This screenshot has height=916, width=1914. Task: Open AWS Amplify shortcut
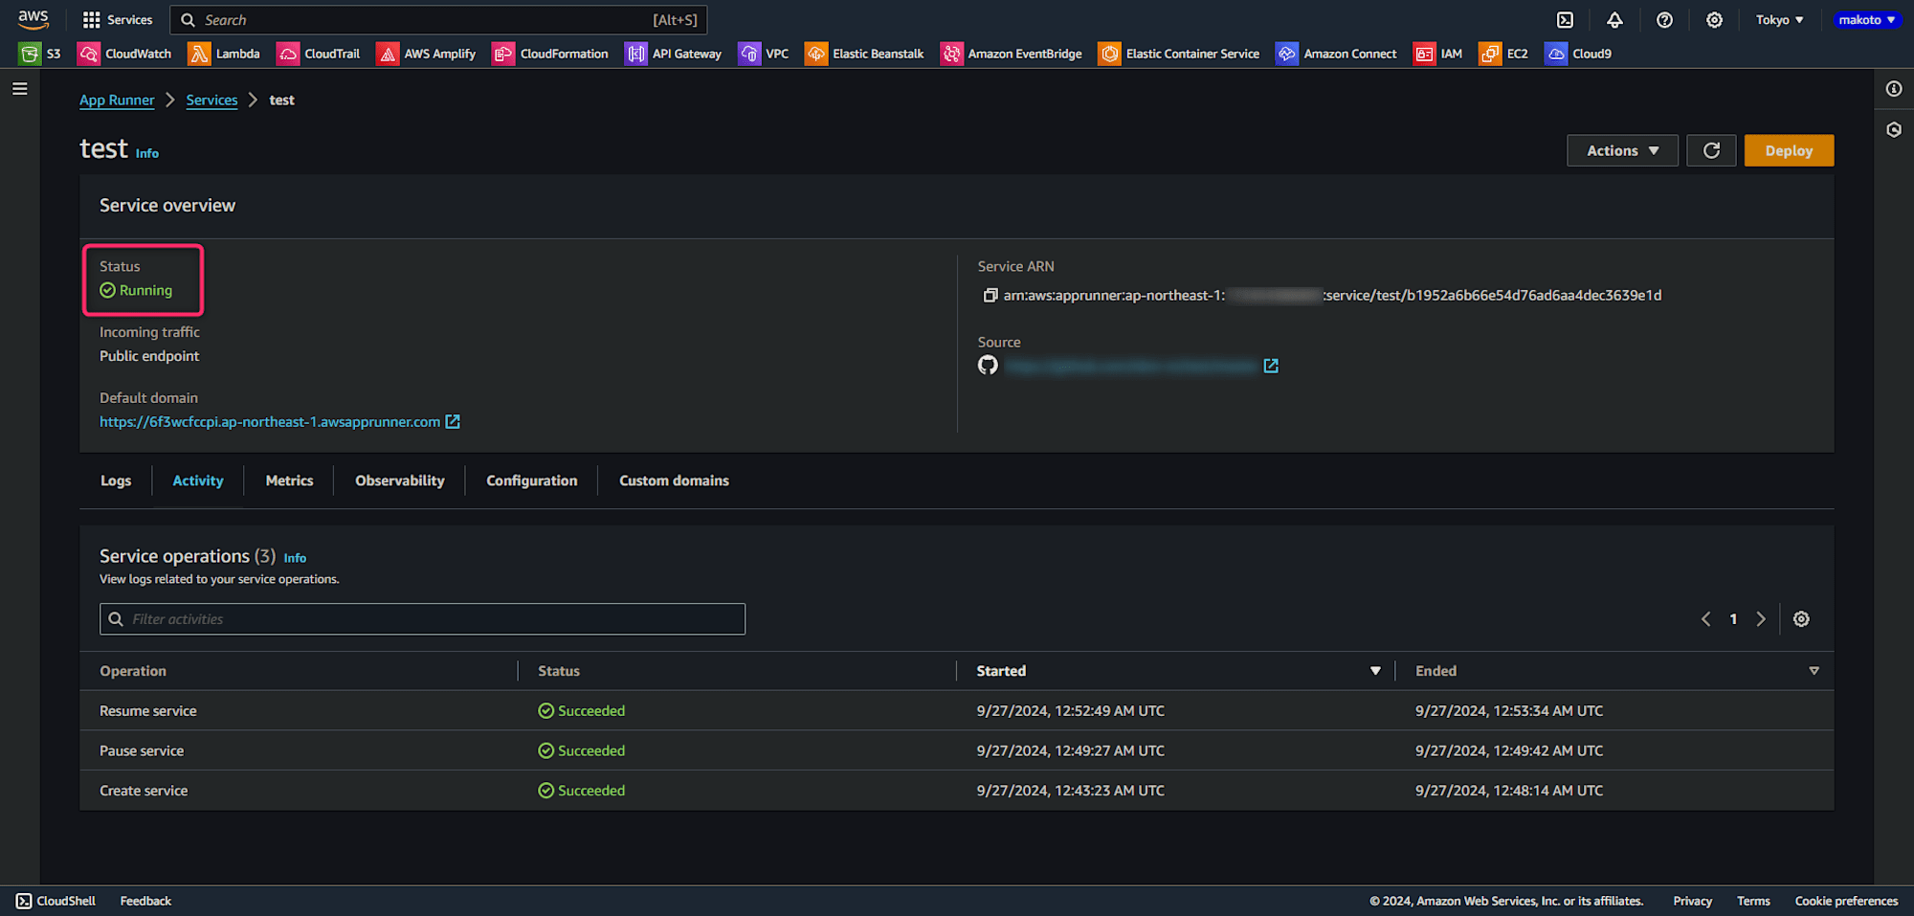point(427,54)
